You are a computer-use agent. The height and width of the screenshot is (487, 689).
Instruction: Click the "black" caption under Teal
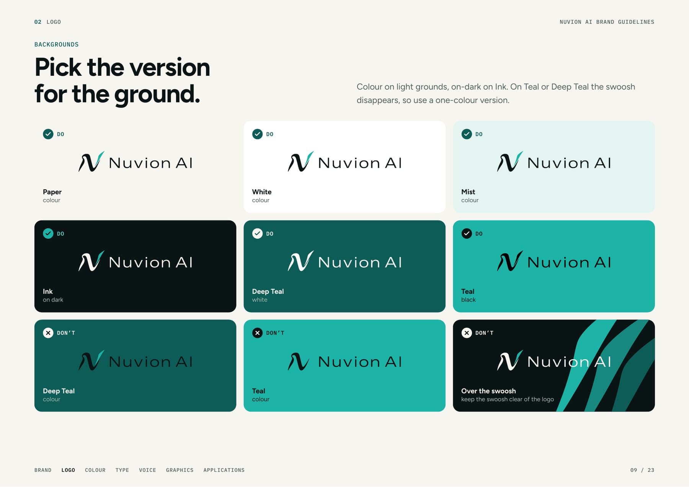coord(468,300)
